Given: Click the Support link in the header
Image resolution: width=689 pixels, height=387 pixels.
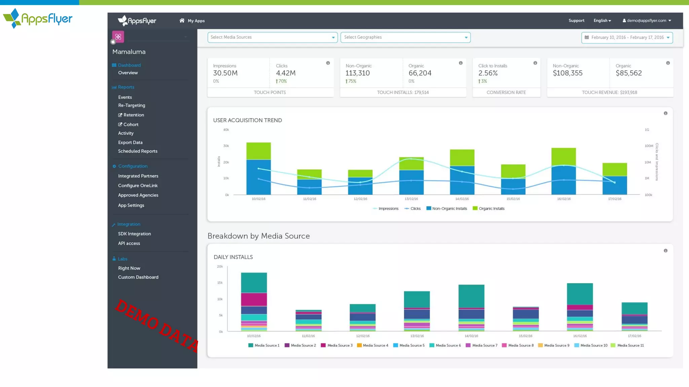Looking at the screenshot, I should tap(576, 20).
